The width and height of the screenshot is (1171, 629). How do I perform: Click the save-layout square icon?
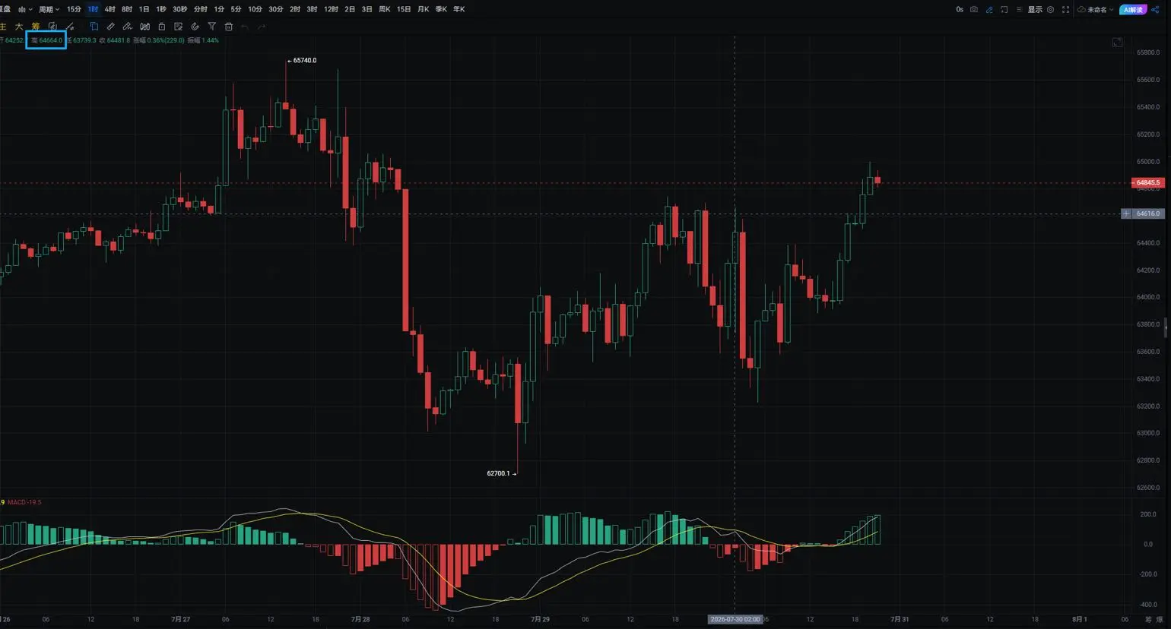click(x=1004, y=10)
